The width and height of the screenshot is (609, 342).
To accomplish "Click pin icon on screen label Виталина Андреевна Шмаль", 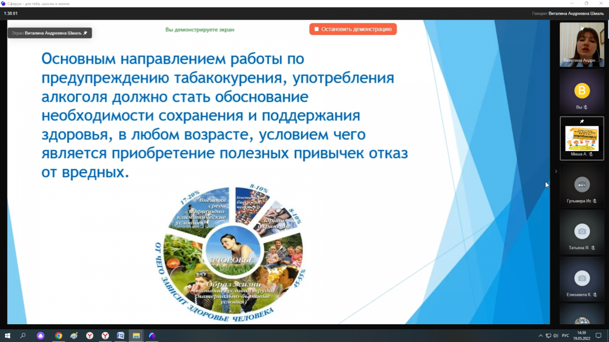I will [x=85, y=33].
